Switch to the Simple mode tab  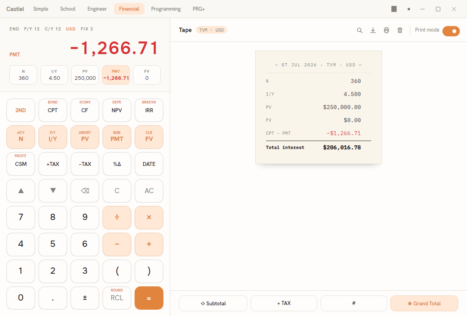[x=41, y=9]
